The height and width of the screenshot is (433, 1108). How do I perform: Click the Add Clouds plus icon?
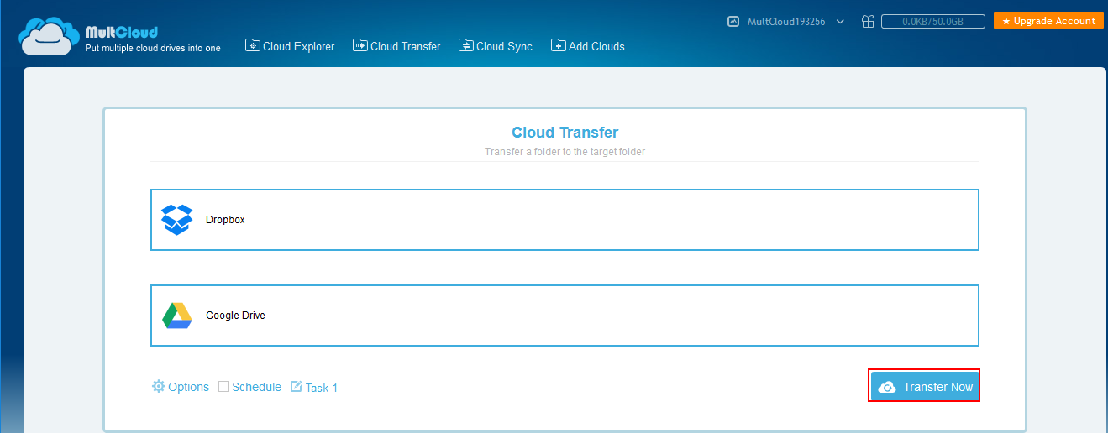point(558,45)
